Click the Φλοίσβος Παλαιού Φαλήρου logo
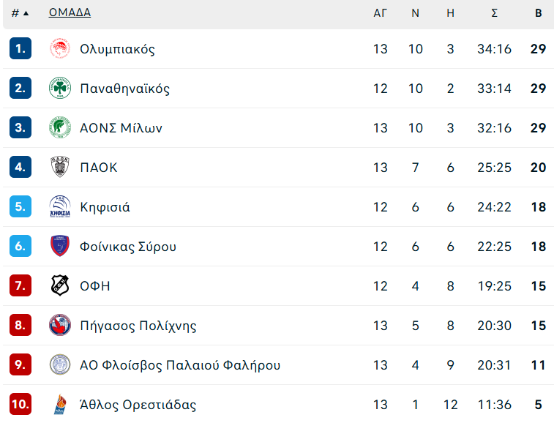Image resolution: width=554 pixels, height=423 pixels. coord(59,365)
